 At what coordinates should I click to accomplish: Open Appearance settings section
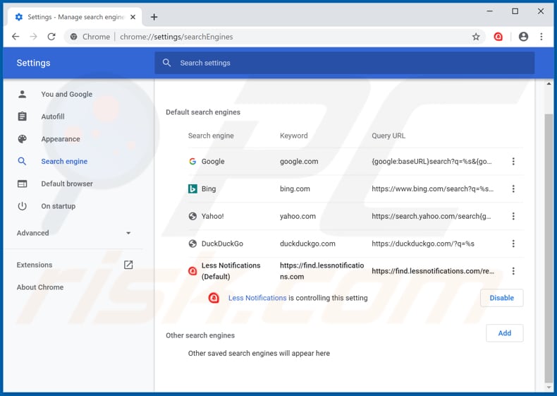(x=61, y=139)
